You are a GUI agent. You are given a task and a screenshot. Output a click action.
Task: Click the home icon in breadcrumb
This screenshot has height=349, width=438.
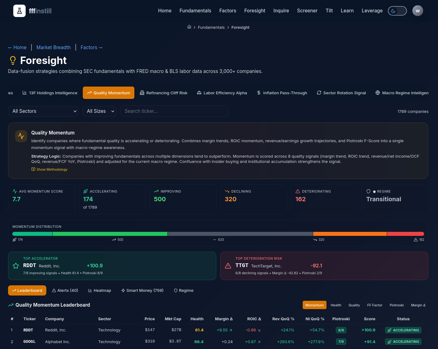point(189,27)
